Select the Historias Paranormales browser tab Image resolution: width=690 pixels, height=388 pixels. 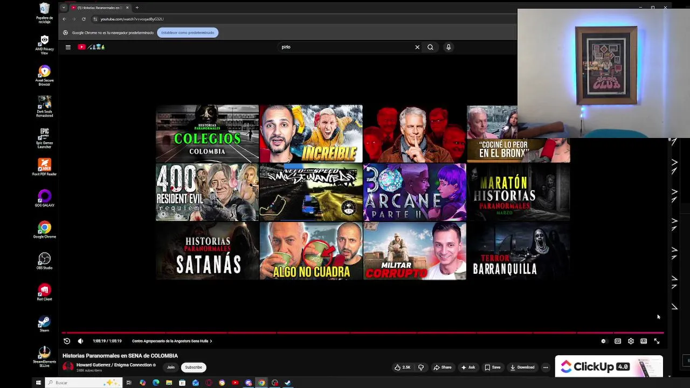[x=99, y=8]
